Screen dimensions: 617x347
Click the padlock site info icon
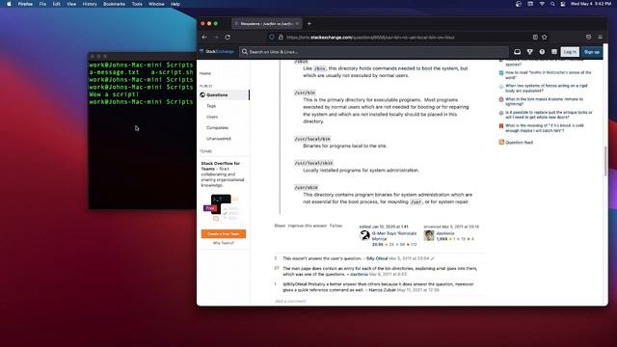click(281, 37)
